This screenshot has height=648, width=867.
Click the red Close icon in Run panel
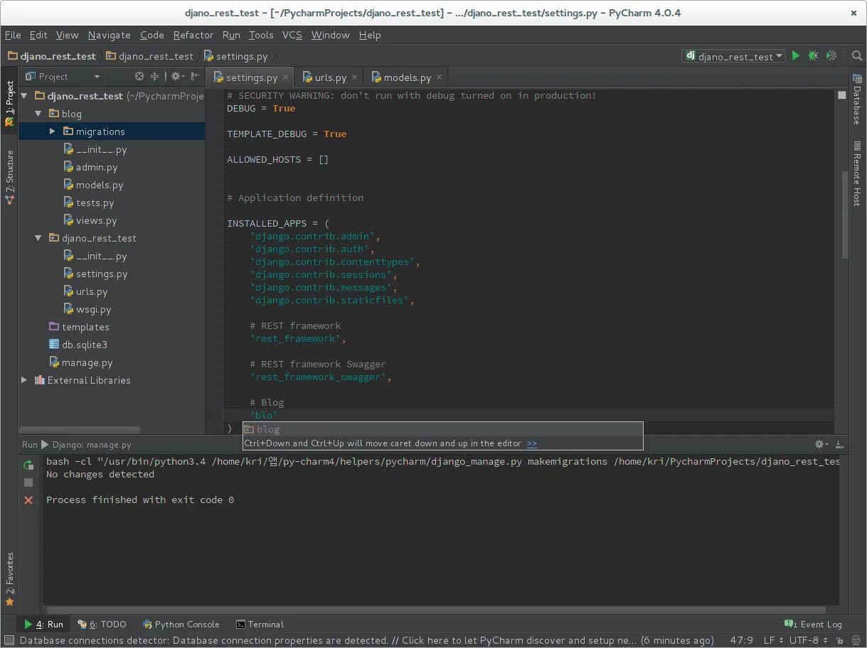tap(28, 500)
